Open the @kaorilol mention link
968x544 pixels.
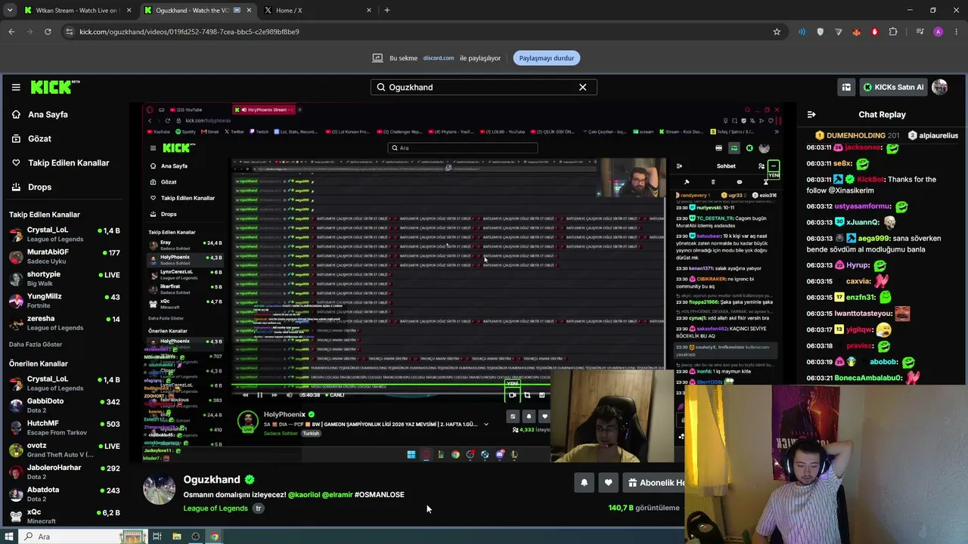coord(303,495)
